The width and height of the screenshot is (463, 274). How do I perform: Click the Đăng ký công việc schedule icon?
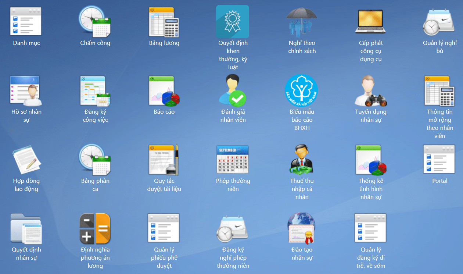click(x=95, y=90)
